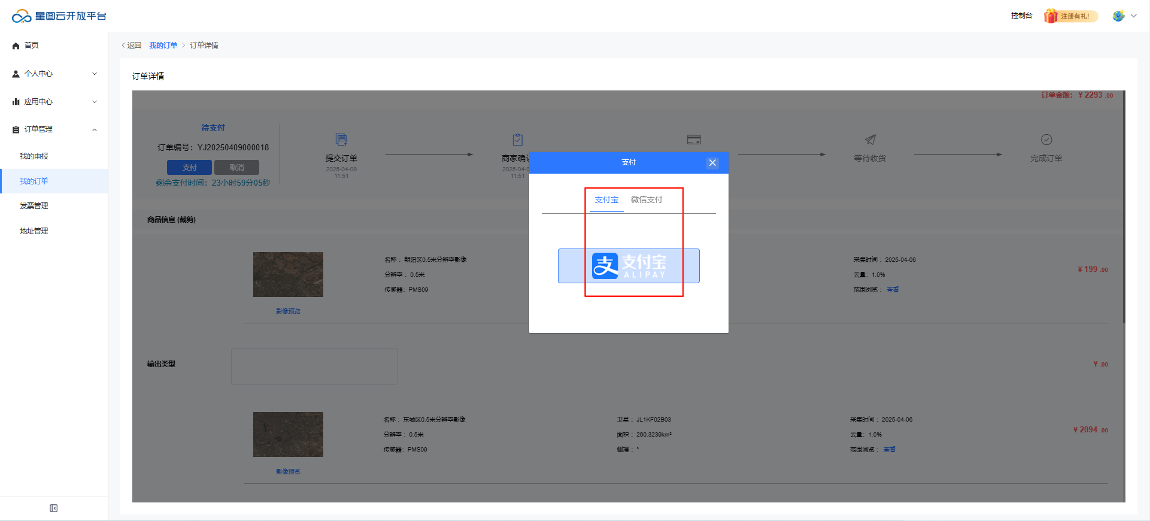Click 查看 for the 朝阳区 item
The image size is (1150, 521).
click(893, 290)
